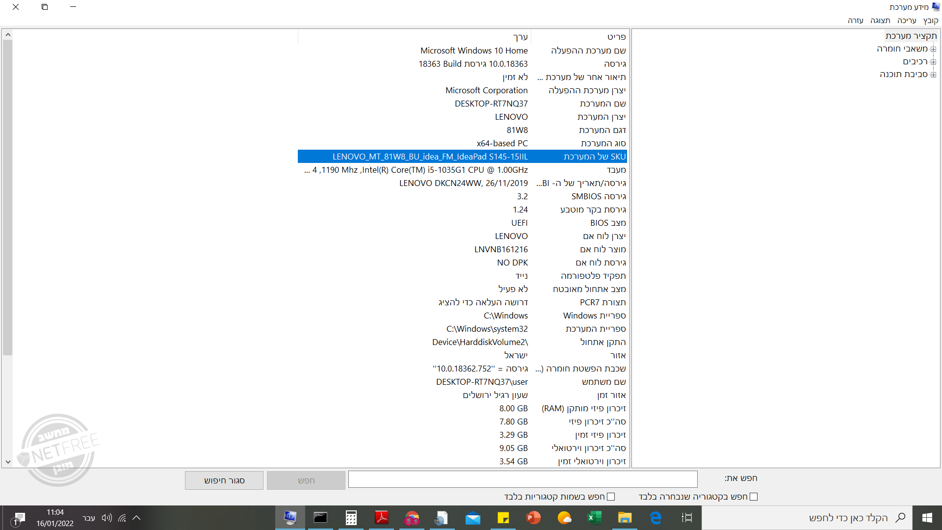Open Calculator from taskbar
The height and width of the screenshot is (530, 942).
tap(351, 518)
